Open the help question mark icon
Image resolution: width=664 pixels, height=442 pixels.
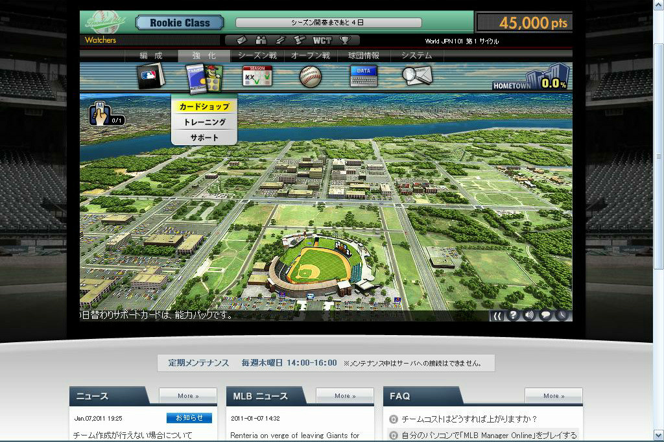514,315
